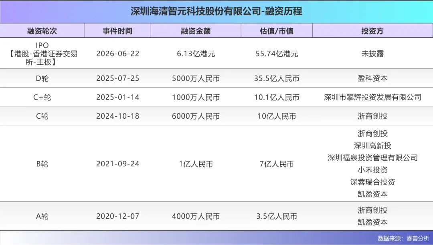The image size is (433, 245).
Task: Select the 事件时间 column header
Action: (117, 31)
